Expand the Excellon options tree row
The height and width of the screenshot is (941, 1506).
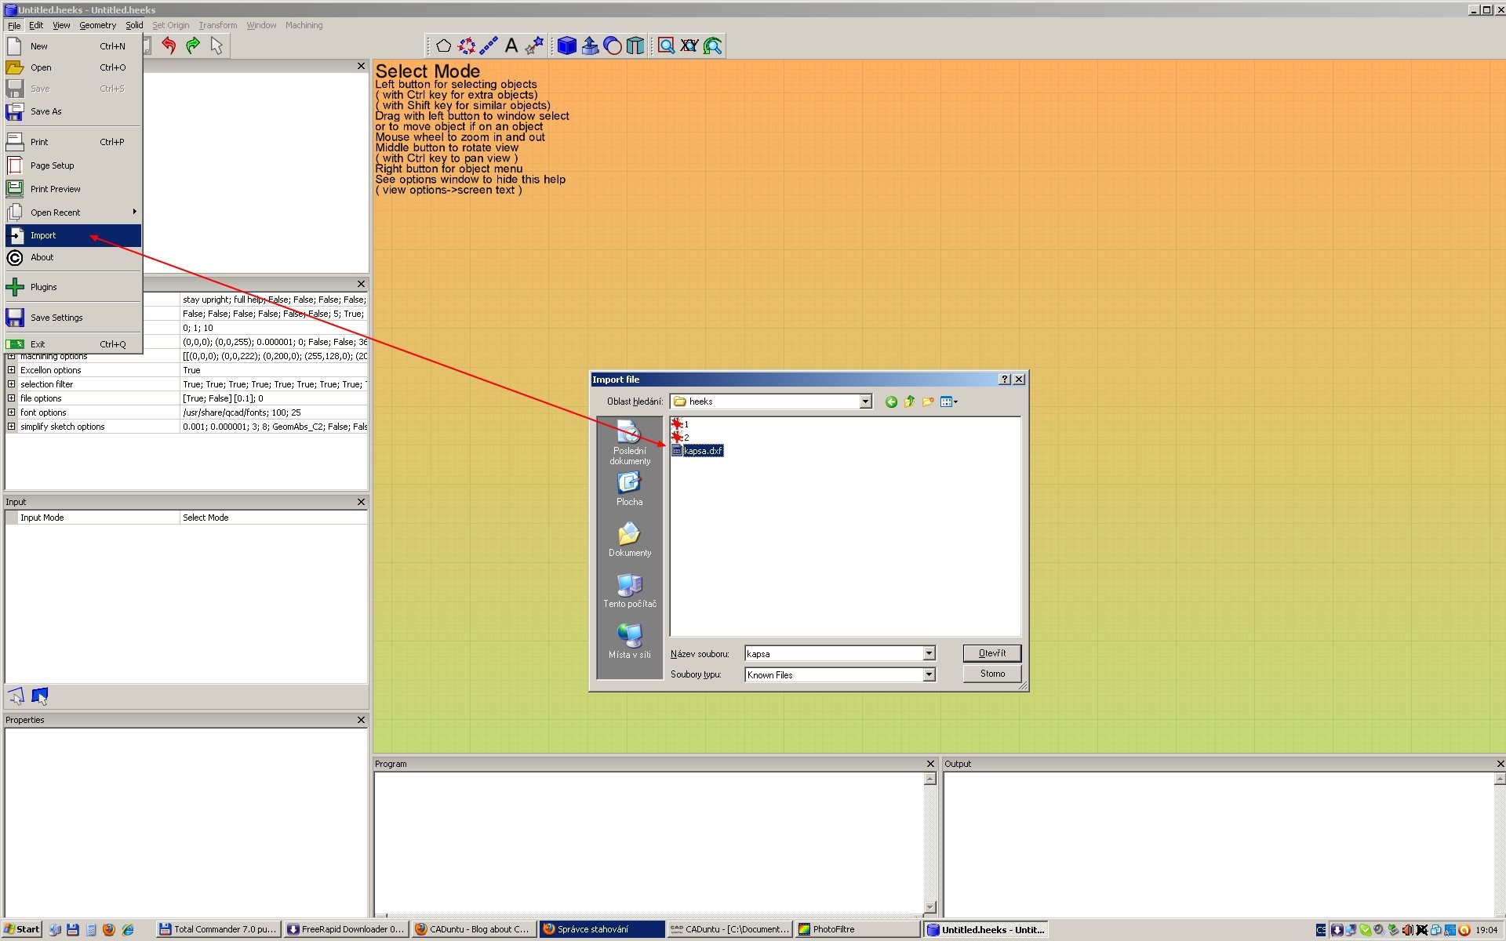(x=12, y=370)
